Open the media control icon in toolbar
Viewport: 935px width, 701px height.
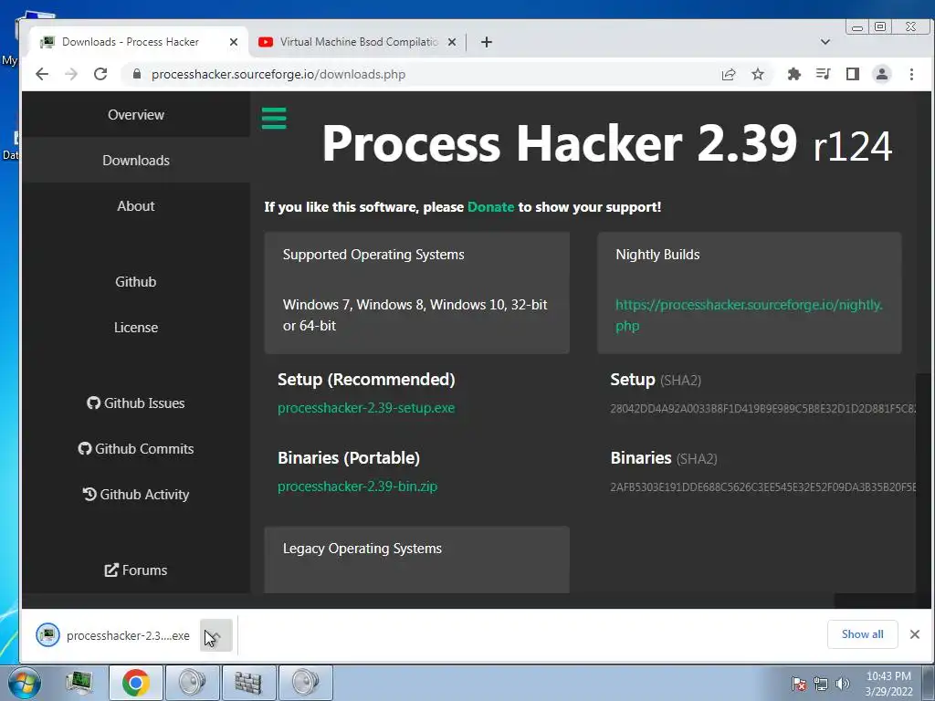pyautogui.click(x=823, y=75)
